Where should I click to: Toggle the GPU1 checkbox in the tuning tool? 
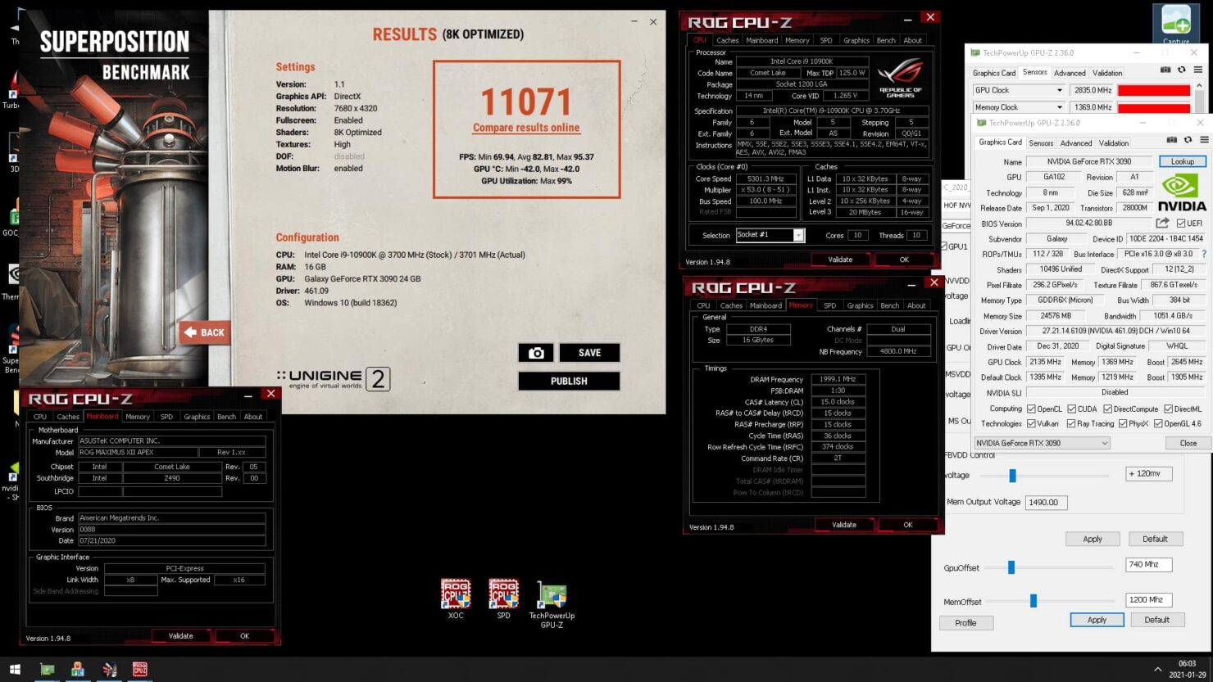point(944,246)
